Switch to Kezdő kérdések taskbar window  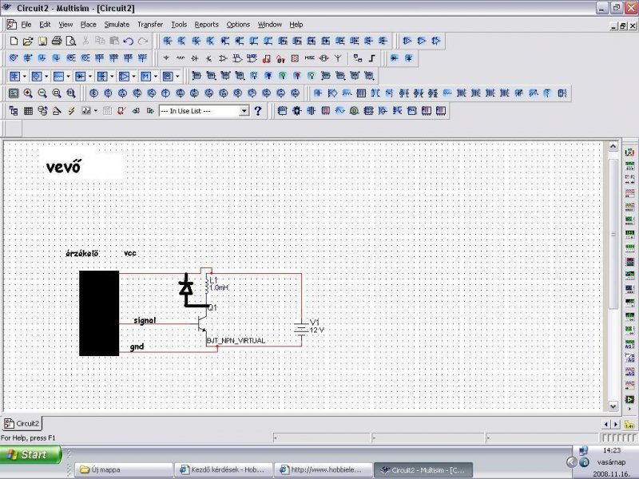(x=223, y=469)
